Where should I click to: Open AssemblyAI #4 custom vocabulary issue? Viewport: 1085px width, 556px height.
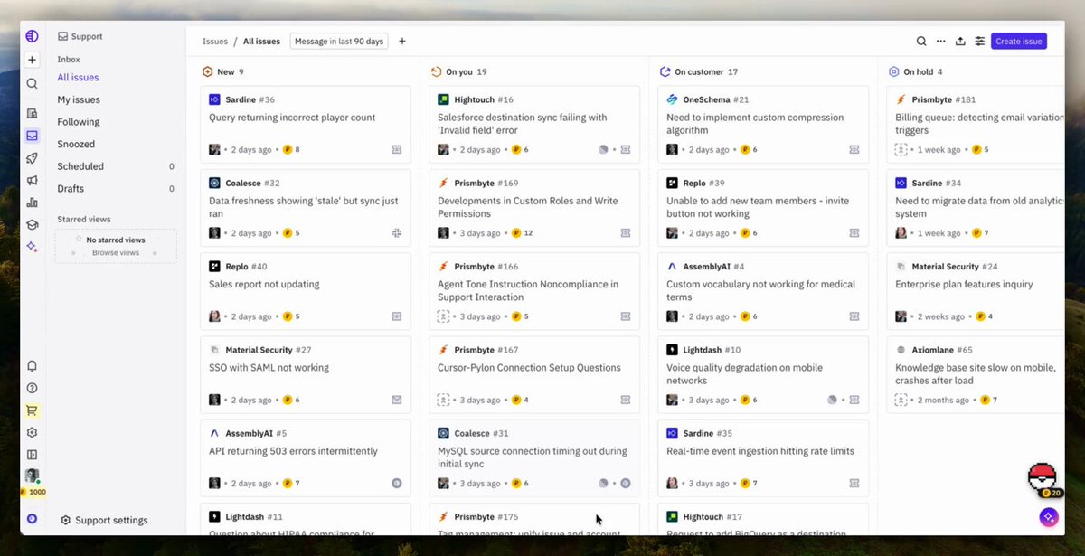click(x=763, y=290)
